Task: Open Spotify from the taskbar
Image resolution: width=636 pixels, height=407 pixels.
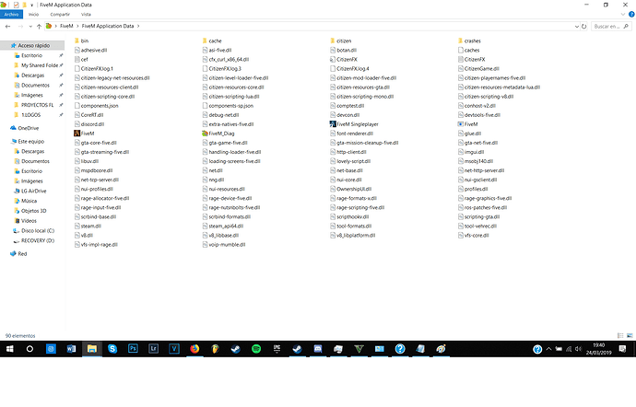Action: click(x=256, y=349)
